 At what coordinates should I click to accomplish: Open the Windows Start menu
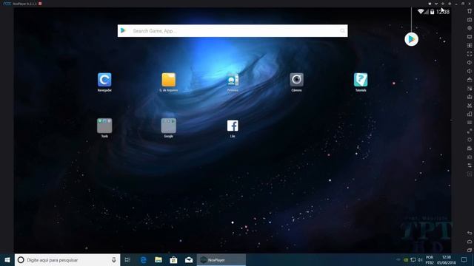7,260
